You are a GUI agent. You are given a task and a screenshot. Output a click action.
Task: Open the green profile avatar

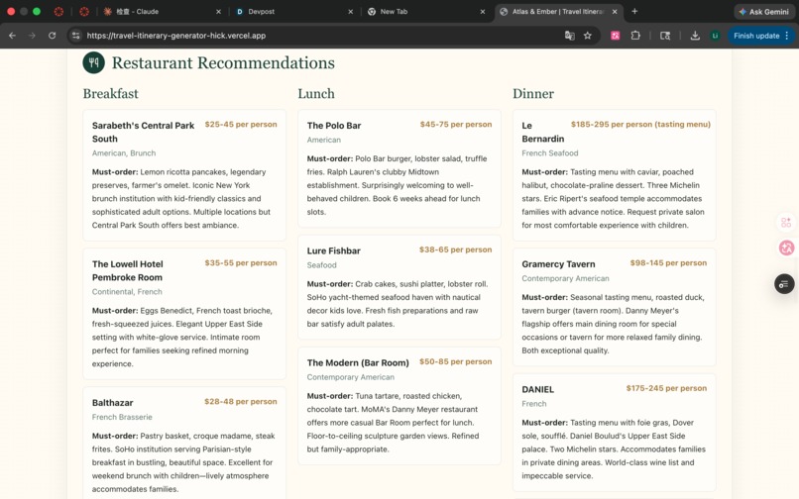click(x=715, y=36)
